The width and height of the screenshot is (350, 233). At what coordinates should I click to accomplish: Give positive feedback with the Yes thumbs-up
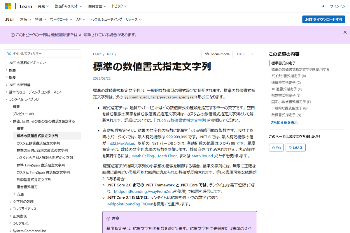point(276,147)
